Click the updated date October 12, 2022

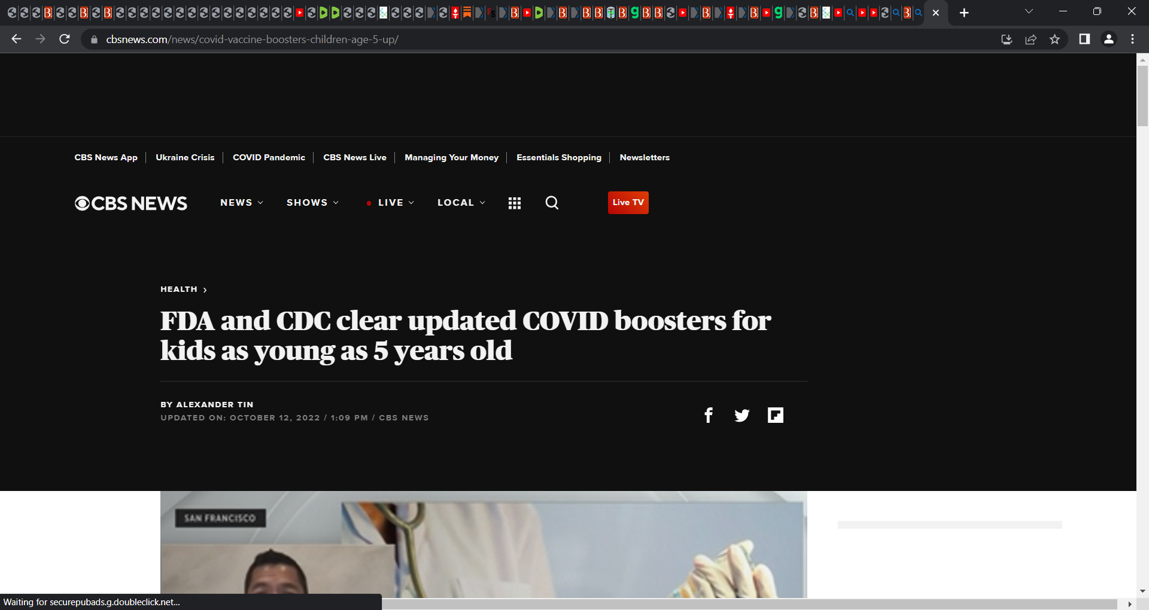click(x=275, y=417)
